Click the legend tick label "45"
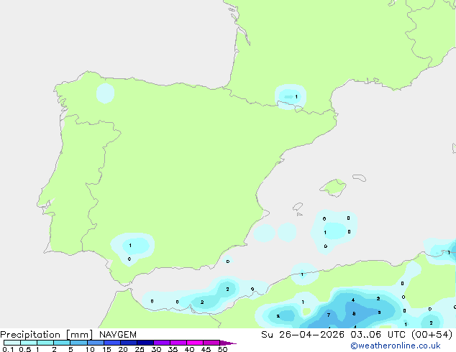 206,349
